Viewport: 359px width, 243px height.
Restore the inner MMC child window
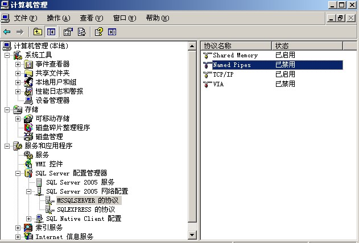(x=340, y=18)
